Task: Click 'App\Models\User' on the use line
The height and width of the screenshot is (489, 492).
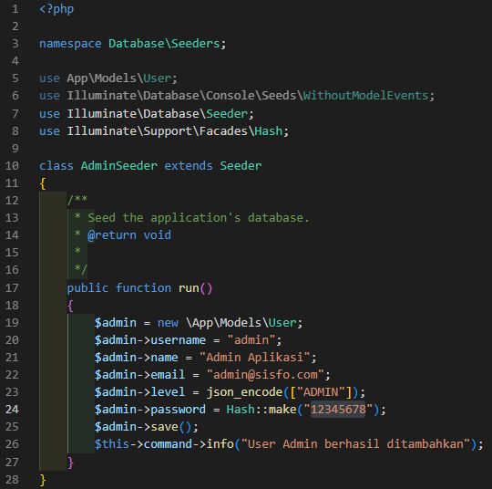Action: 119,78
